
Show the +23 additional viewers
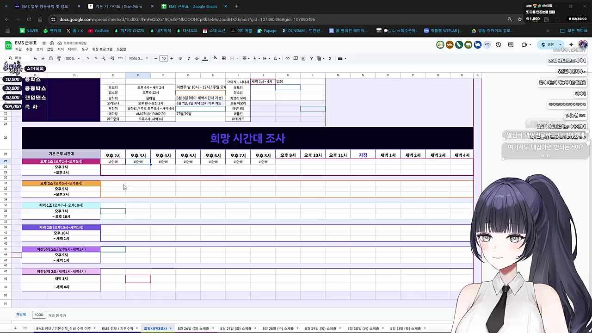(x=487, y=44)
